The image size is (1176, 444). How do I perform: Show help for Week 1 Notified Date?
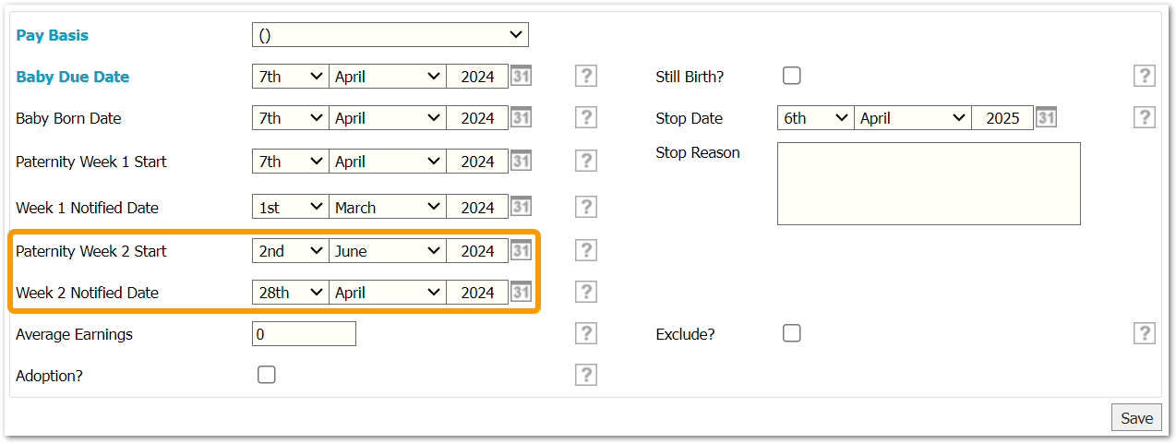[585, 208]
